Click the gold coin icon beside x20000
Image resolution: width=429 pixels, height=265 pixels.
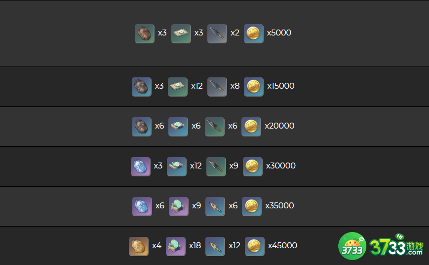[x=251, y=127]
